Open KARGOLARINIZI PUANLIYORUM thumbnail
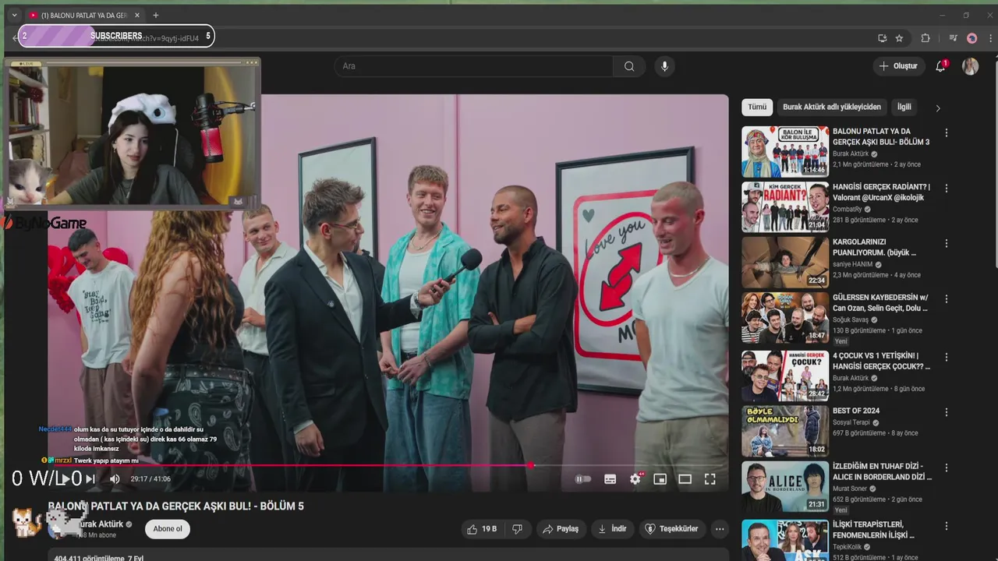This screenshot has width=998, height=561. 785,262
